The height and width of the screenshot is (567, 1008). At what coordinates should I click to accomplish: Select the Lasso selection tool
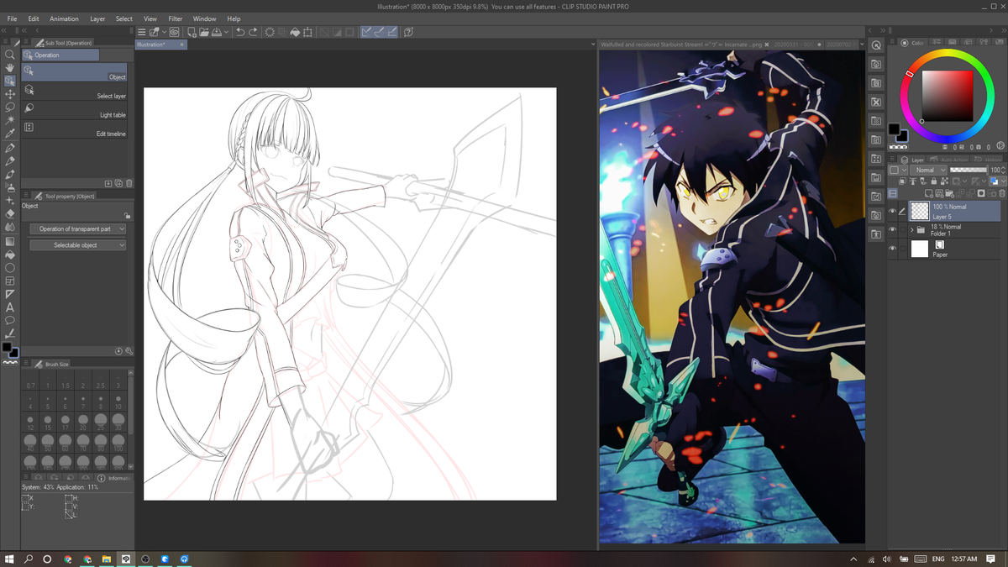click(x=10, y=107)
